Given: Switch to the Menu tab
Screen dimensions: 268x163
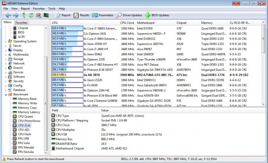Looking at the screenshot, I should (x=7, y=22).
